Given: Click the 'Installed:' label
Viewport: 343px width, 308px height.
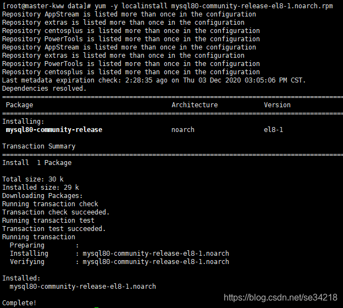Looking at the screenshot, I should (21, 278).
